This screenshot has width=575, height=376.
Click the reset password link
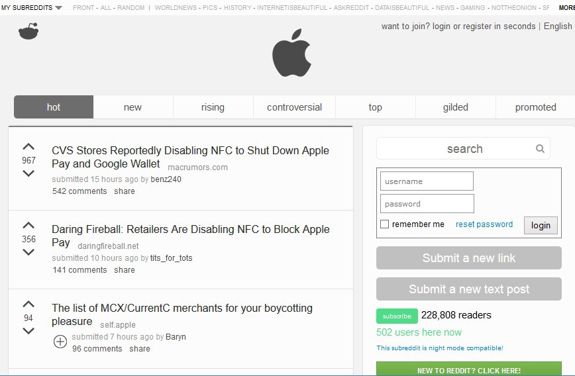click(x=484, y=224)
